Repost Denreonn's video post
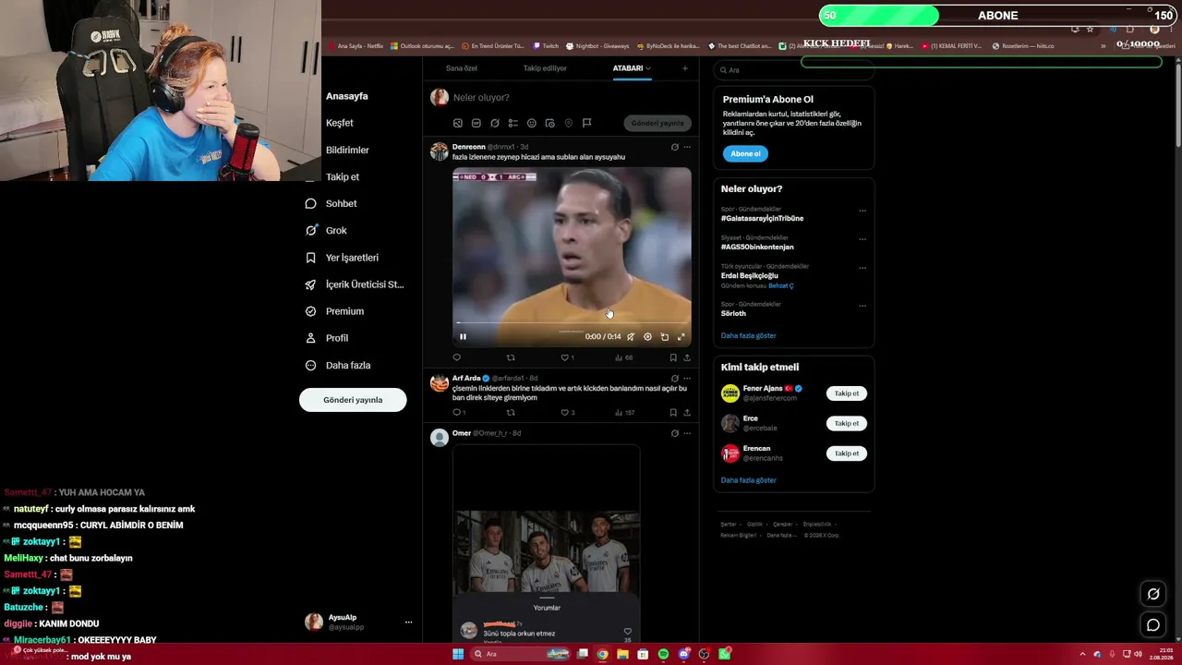The image size is (1182, 665). tap(511, 357)
